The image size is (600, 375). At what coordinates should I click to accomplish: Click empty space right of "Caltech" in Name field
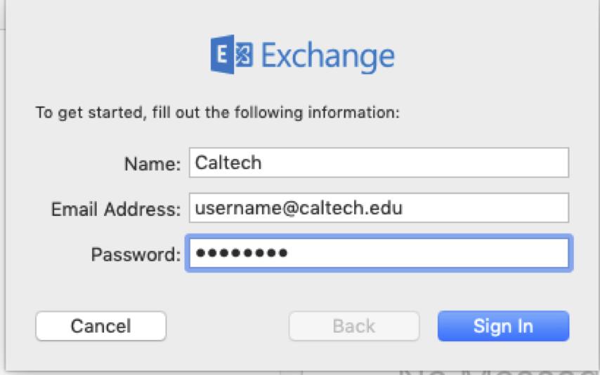422,163
